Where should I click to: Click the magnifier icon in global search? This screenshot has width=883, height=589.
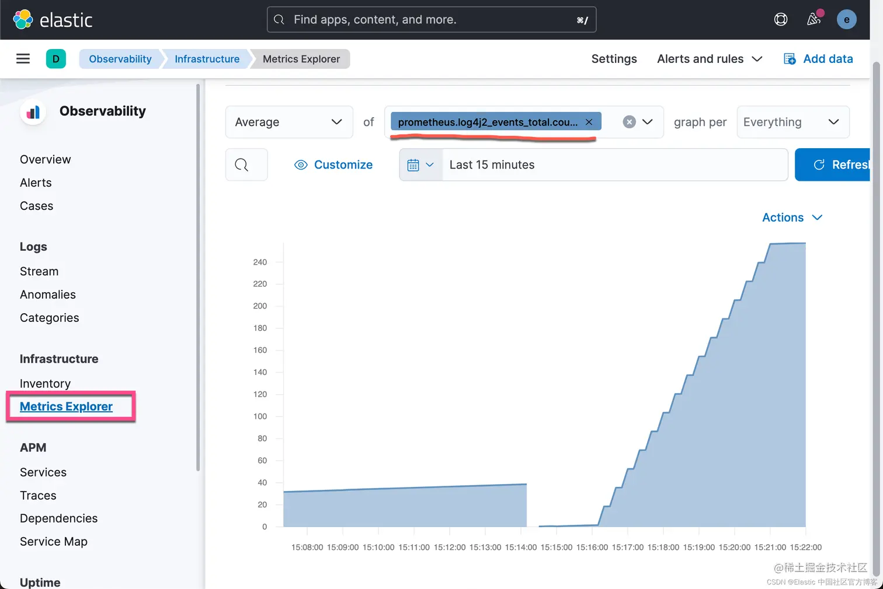tap(279, 20)
